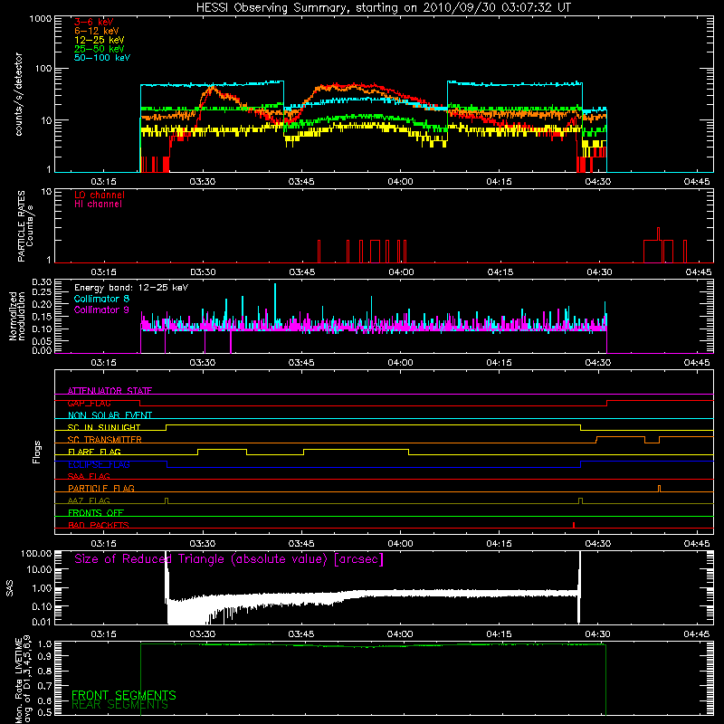Click the PARTICLE FLAG orange pulse marker
724x724 pixels.
(659, 489)
